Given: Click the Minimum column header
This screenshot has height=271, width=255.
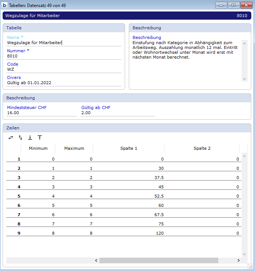Looking at the screenshot, I should click(38, 148).
